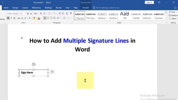This screenshot has height=100, width=178.
Task: Decrease paragraph indent
Action: [x=60, y=14]
